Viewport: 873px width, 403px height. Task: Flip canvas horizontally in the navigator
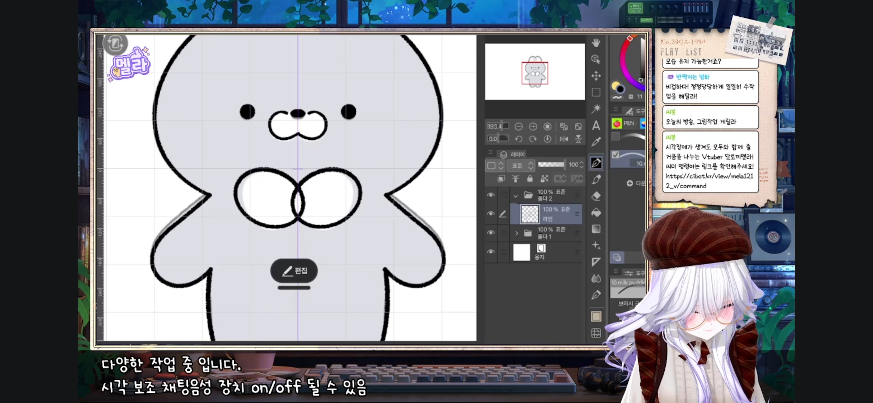pos(564,139)
